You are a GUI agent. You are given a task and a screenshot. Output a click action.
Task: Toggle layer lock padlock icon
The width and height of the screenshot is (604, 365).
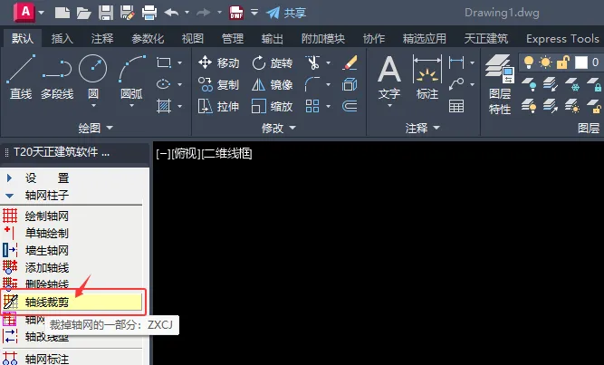[563, 62]
